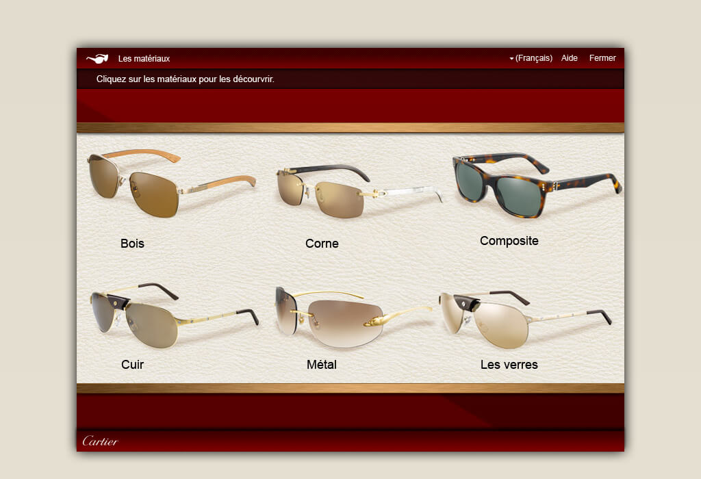Viewport: 701px width, 479px height.
Task: Click the Cuir label
Action: [x=132, y=365]
